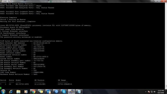The height and width of the screenshot is (94, 167).
Task: Click the 'SW Version' column header
Action: tap(39, 80)
